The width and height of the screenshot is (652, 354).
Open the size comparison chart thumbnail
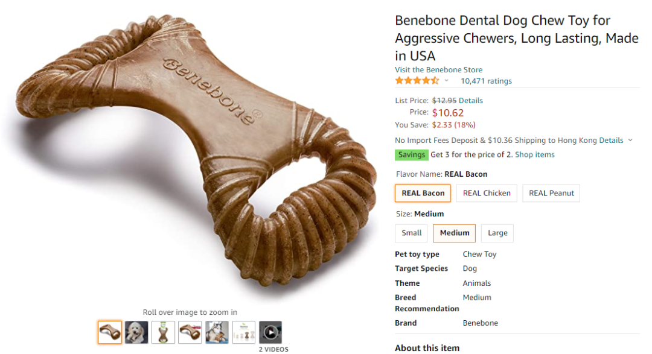tap(244, 332)
